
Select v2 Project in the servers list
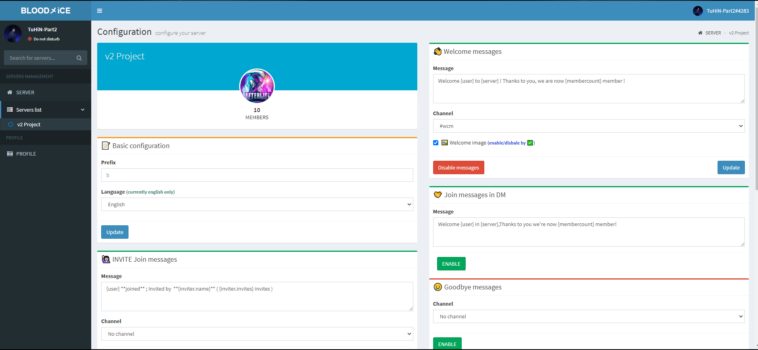point(29,124)
